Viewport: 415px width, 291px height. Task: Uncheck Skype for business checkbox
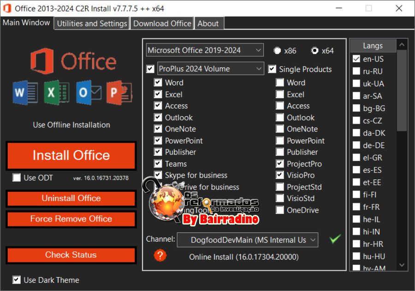pos(158,175)
